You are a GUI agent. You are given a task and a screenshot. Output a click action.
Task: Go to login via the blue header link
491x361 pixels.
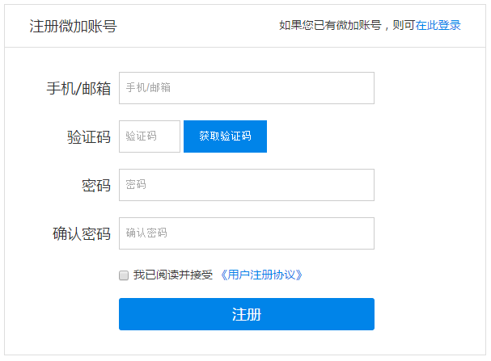click(438, 25)
